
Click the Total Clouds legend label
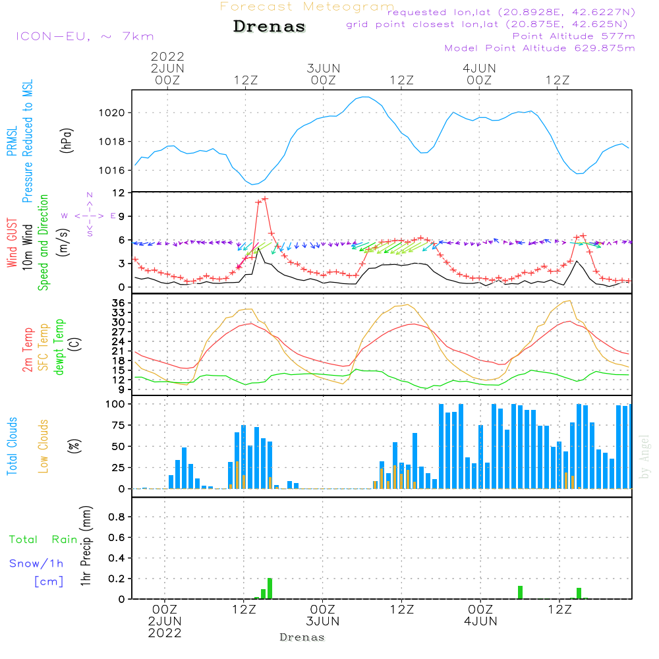pyautogui.click(x=12, y=446)
